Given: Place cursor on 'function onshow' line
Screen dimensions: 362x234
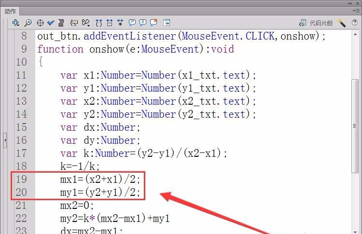Looking at the screenshot, I should [x=136, y=49].
